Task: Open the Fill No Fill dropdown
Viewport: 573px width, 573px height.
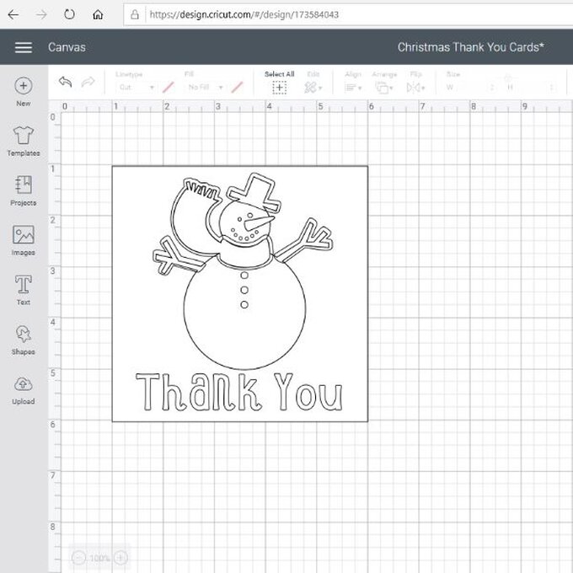Action: tap(205, 88)
